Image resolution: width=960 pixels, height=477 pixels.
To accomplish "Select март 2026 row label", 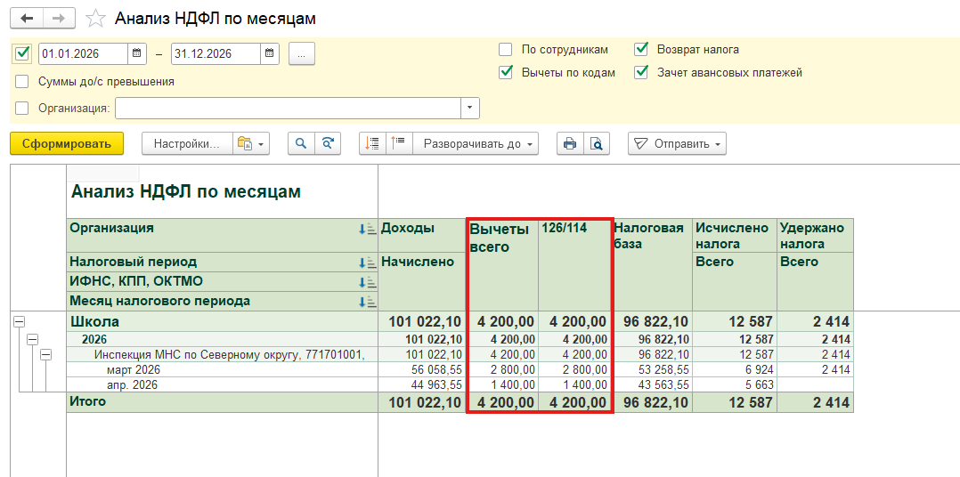I will coord(135,369).
